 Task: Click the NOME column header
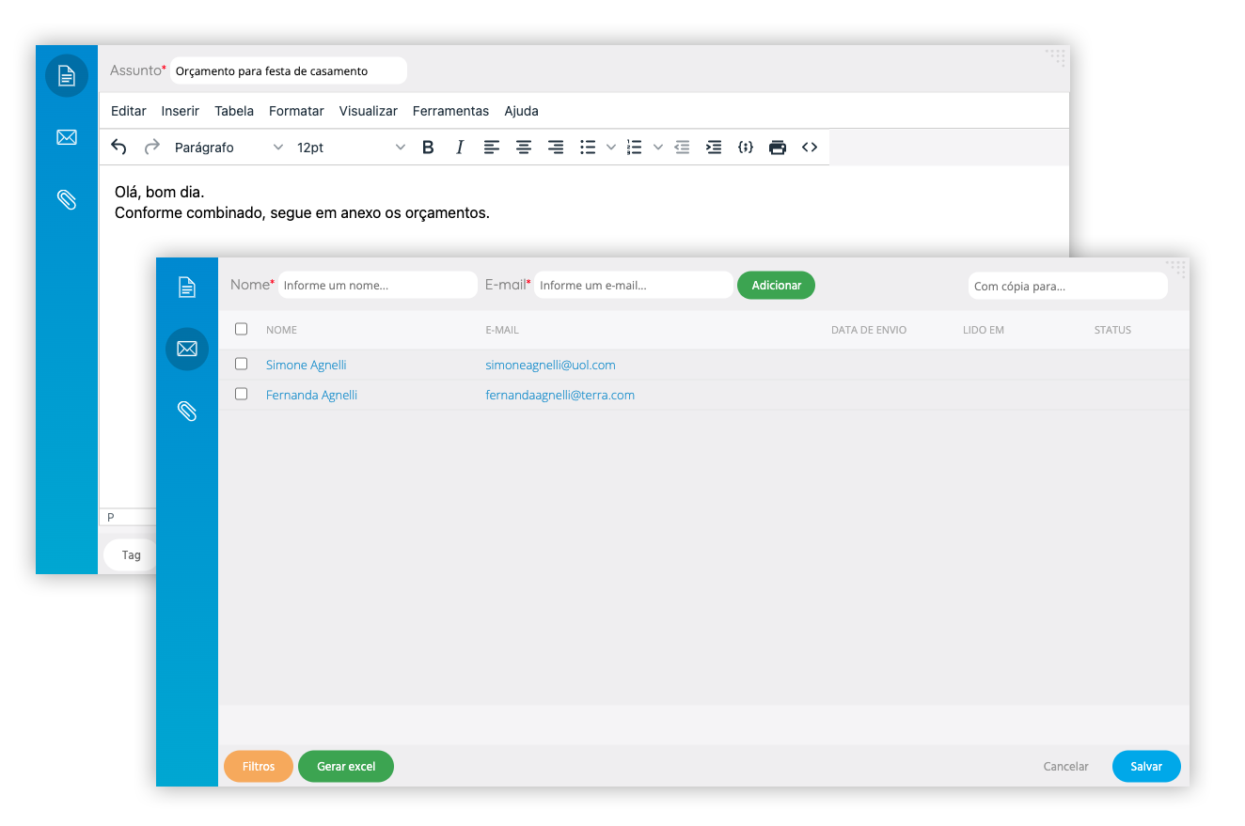click(282, 330)
